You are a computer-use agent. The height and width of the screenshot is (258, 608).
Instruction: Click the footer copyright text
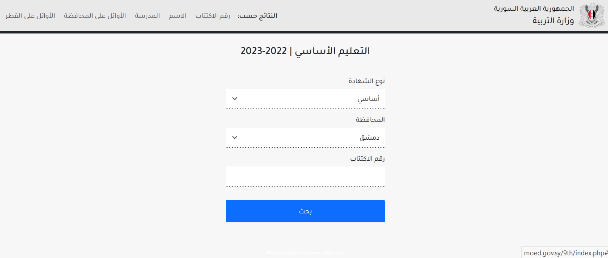[305, 253]
